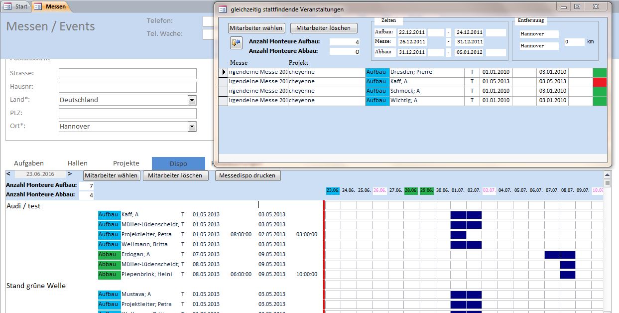Switch to the Aufgaben tab
This screenshot has height=313, width=619.
coord(29,163)
